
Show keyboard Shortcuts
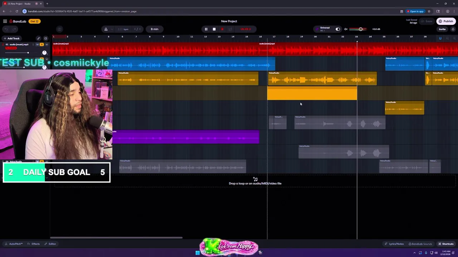coord(446,244)
